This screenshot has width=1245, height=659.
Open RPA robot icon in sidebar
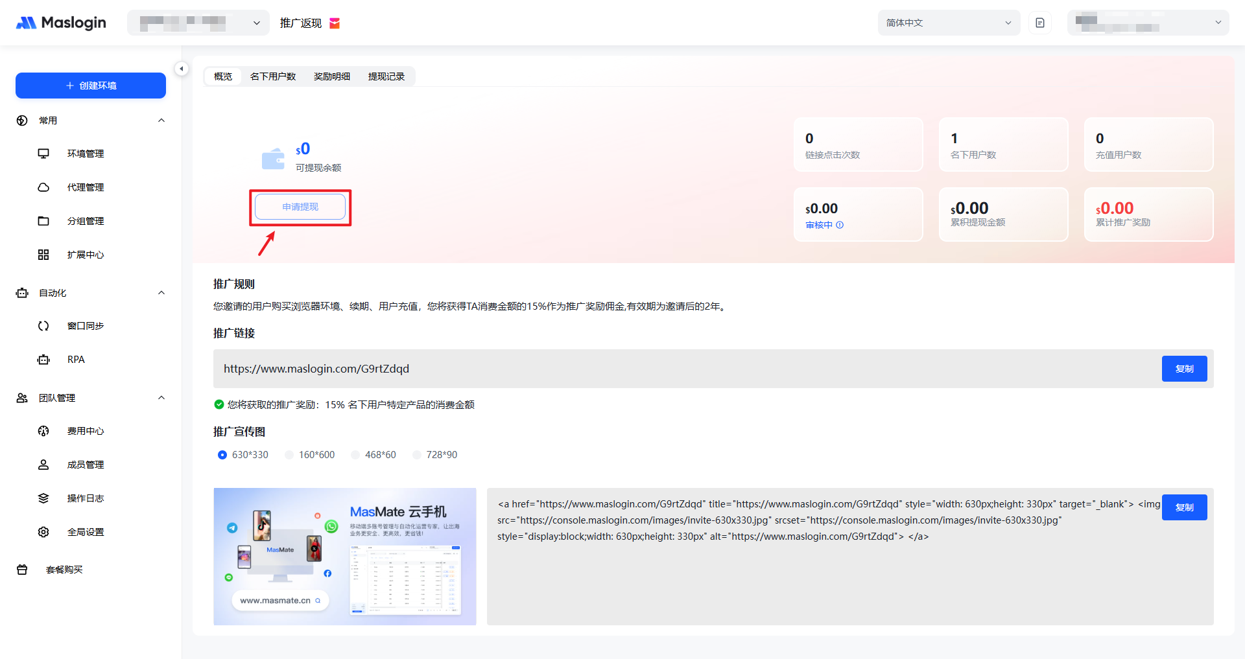[43, 360]
